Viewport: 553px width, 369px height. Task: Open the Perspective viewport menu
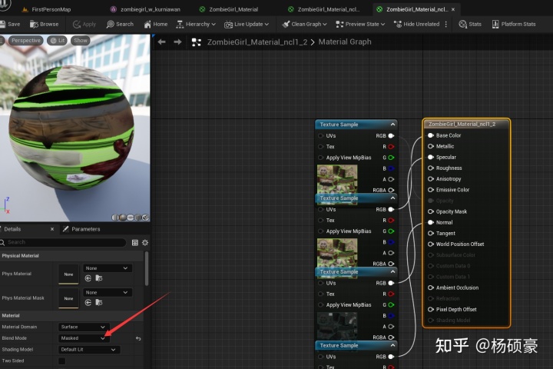[26, 40]
